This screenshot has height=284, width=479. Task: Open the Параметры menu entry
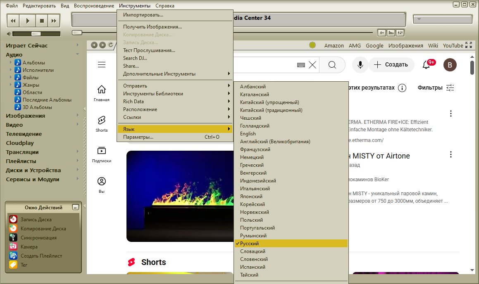coord(138,137)
